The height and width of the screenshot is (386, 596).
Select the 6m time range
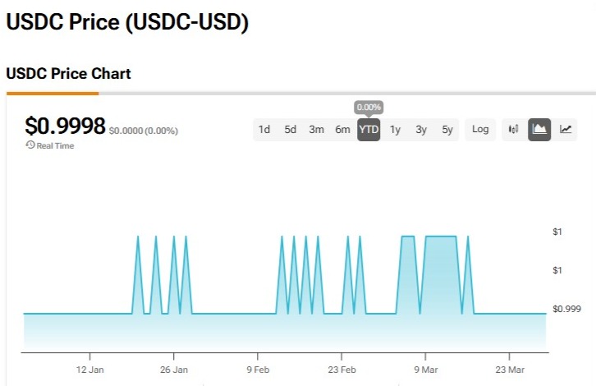(342, 130)
